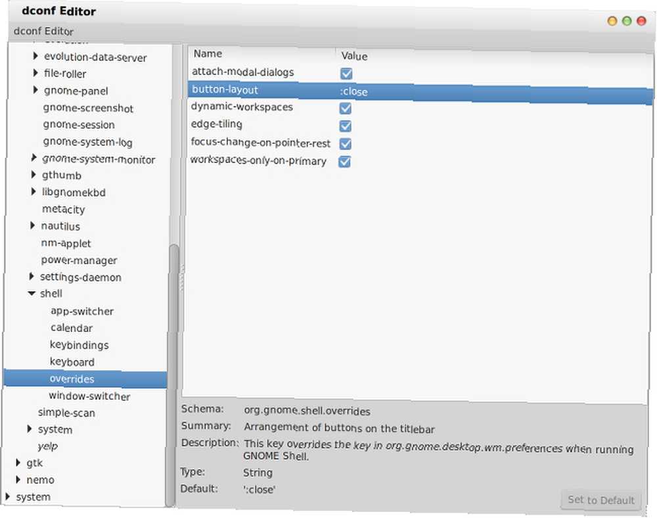This screenshot has height=518, width=657.
Task: Select the simple-scan tree item
Action: [x=66, y=413]
